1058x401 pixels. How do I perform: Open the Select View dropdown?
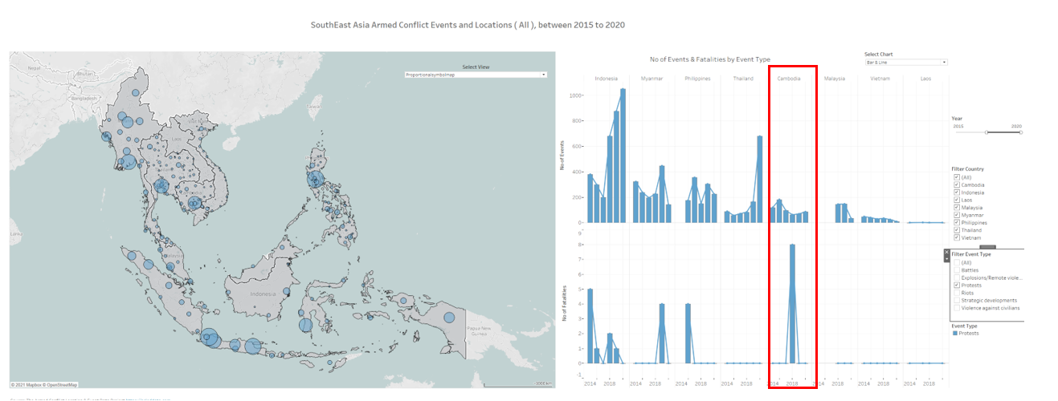coord(476,75)
